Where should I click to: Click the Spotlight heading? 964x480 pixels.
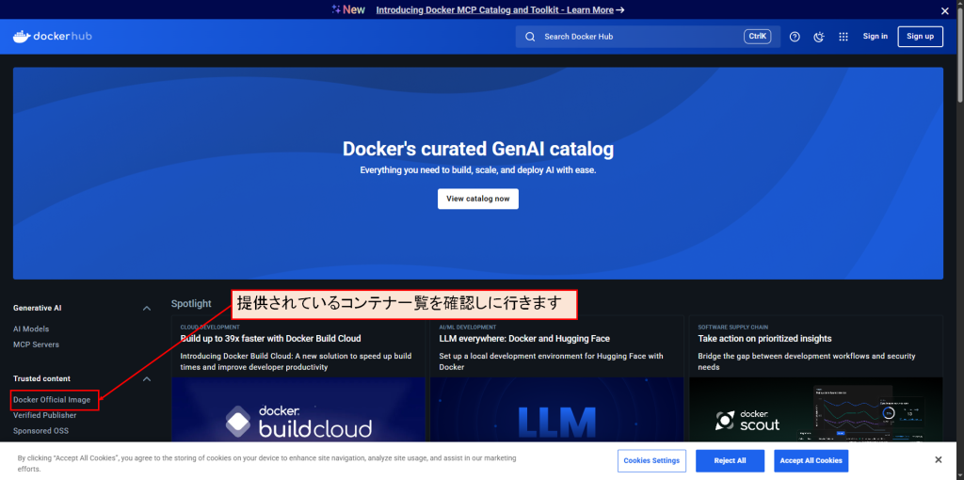[191, 304]
